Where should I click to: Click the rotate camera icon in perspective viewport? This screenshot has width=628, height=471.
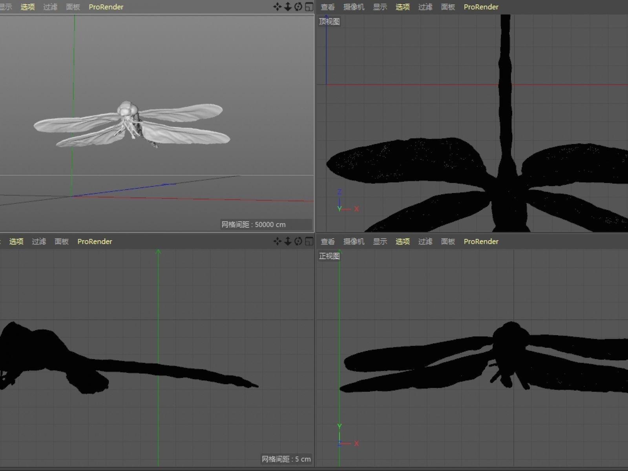point(298,7)
